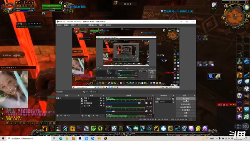Click the 开始录制 start recording button
Image resolution: width=250 pixels, height=141 pixels.
coord(186,102)
